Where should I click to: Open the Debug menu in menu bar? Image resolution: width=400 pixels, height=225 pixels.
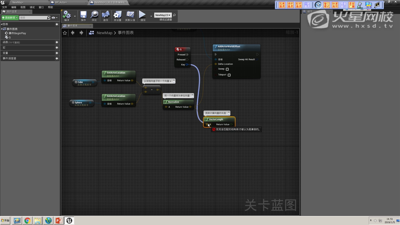point(33,7)
